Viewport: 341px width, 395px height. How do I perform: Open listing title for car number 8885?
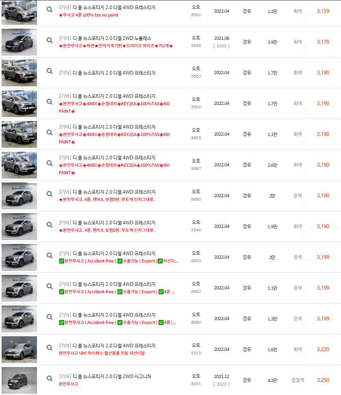pyautogui.click(x=107, y=127)
